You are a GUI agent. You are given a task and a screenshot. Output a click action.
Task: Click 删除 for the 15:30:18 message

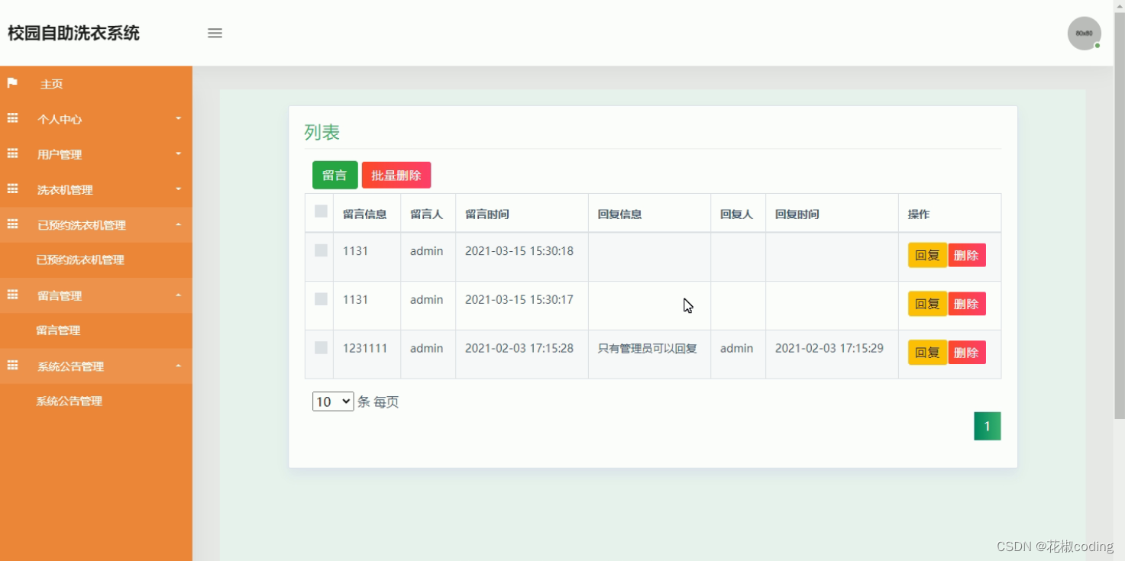pos(967,256)
